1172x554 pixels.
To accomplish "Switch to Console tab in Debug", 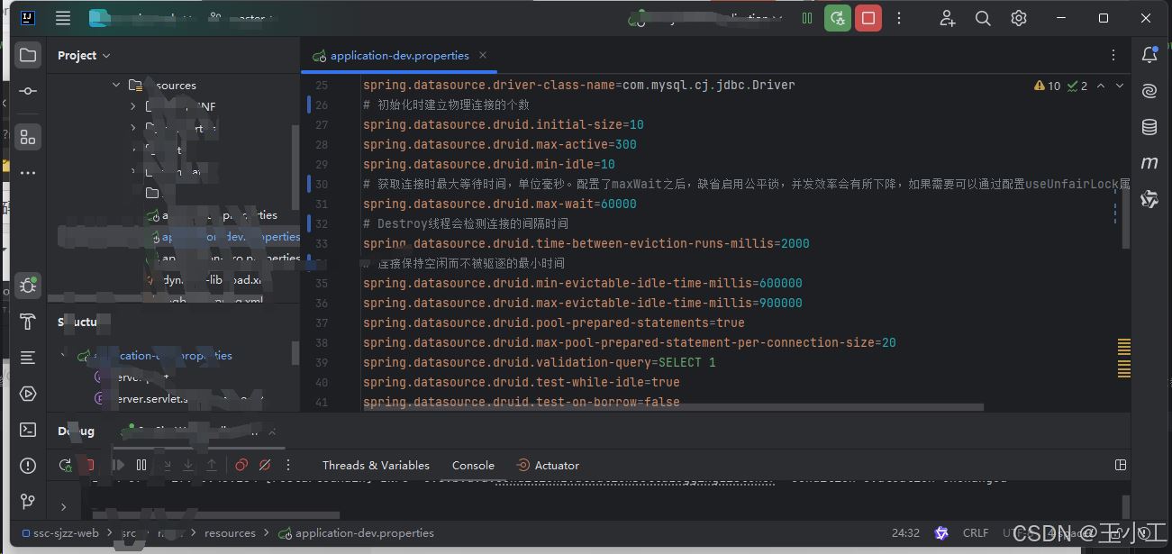I will pyautogui.click(x=473, y=466).
